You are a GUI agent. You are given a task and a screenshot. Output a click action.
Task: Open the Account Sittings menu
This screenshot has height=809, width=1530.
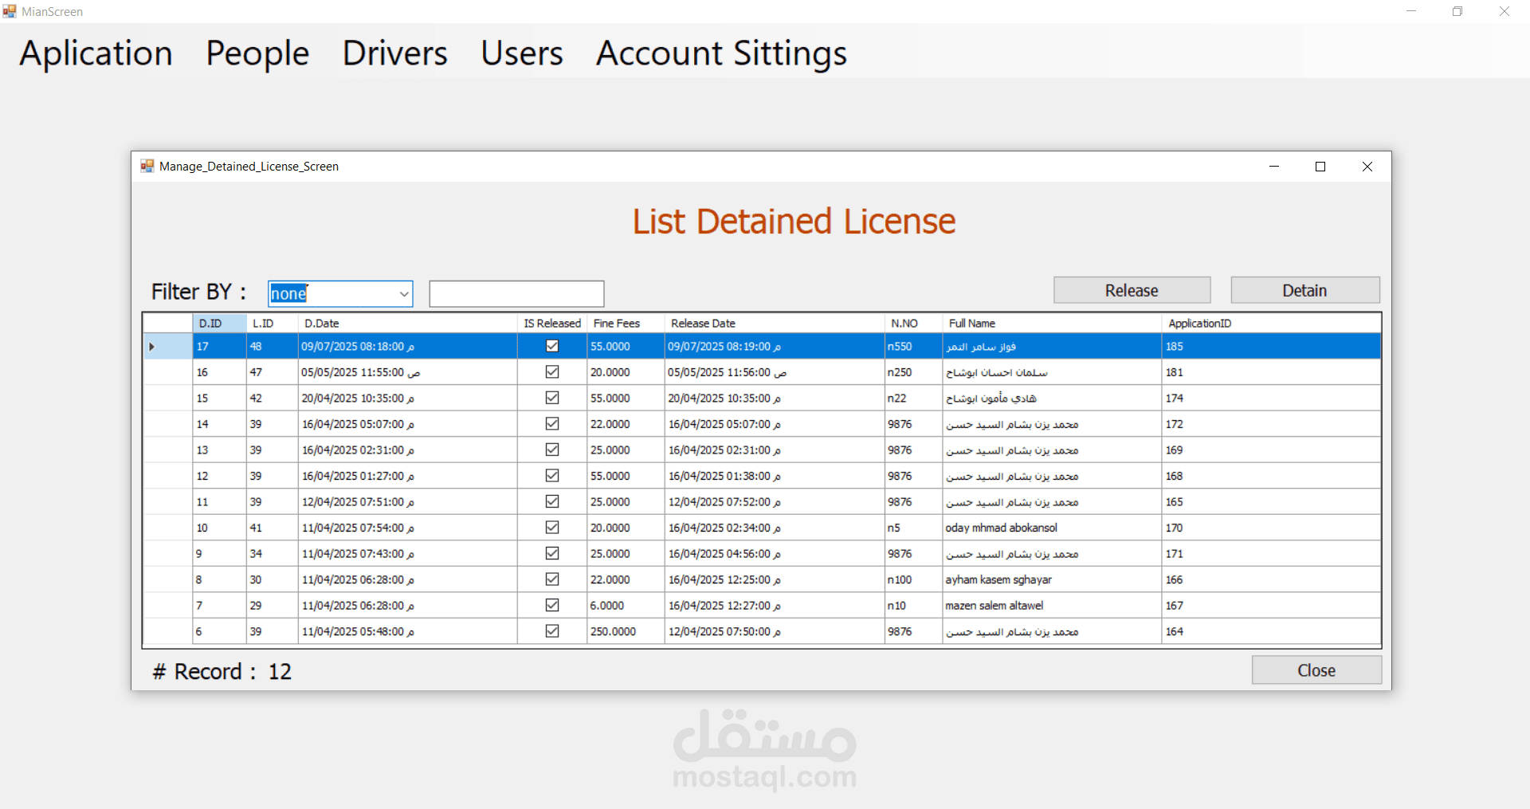tap(721, 53)
